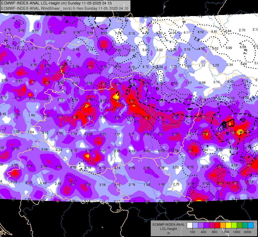The image size is (258, 237).
Task: Click the magenta legend color swatch
Action: pyautogui.click(x=212, y=225)
